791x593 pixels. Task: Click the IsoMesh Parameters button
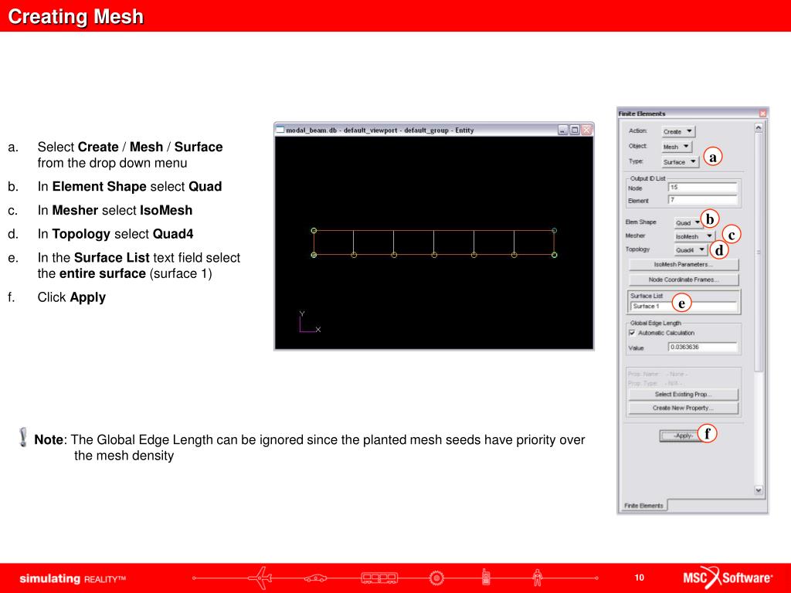click(x=684, y=264)
